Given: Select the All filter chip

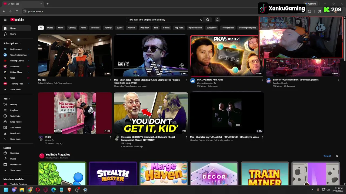Looking at the screenshot, I should tap(41, 28).
